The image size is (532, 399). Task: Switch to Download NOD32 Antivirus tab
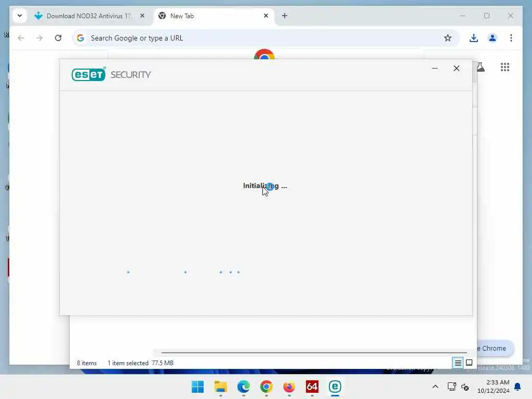coord(89,16)
